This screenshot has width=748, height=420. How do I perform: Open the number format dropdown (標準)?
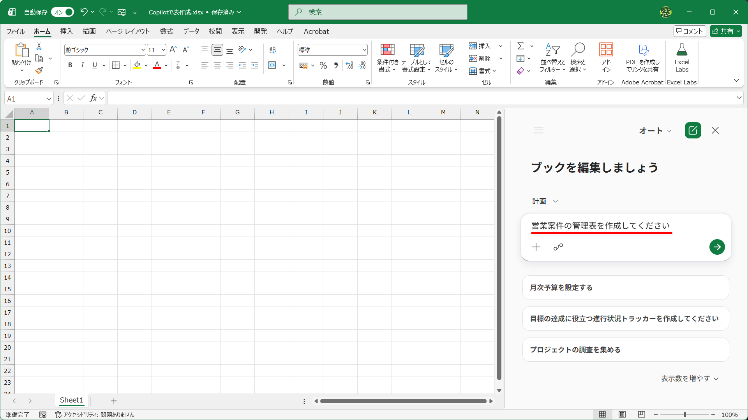[x=365, y=50]
